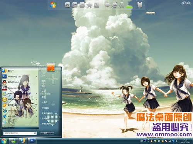Open the recycle bin icon on the dock
Screen dimensions: 193x144
(x=140, y=5)
